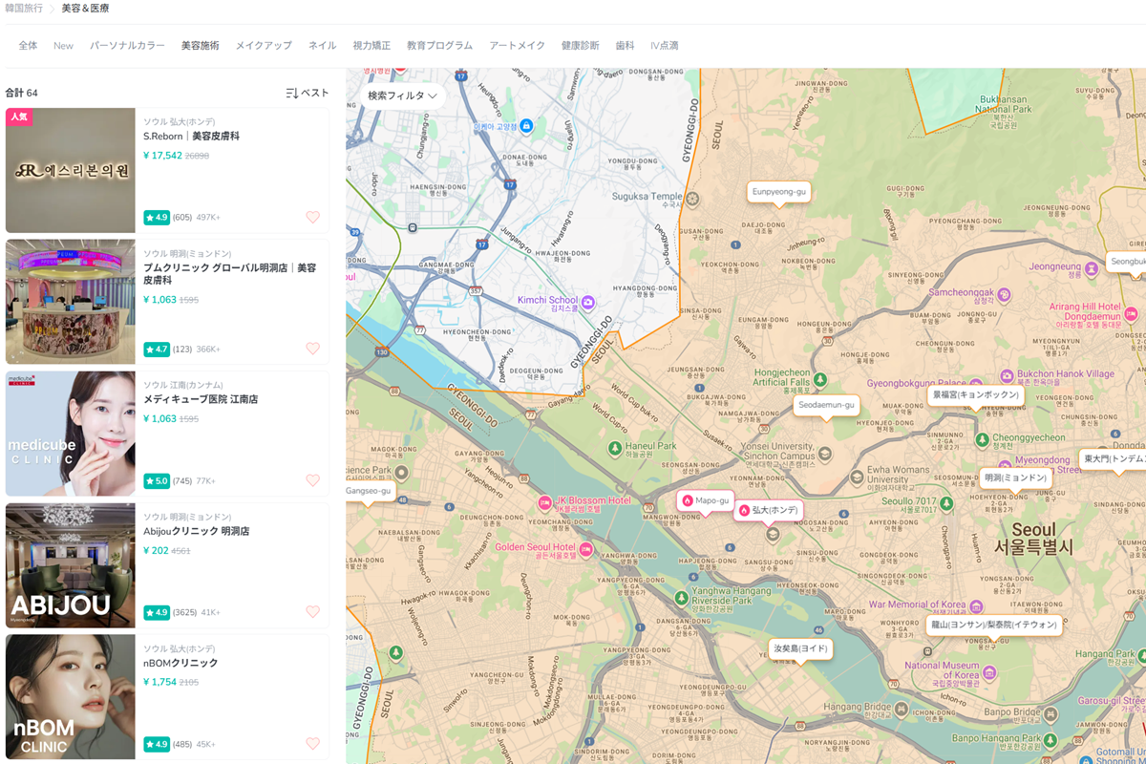Click the 4.9 star rating badge on S.Reborn
1146x764 pixels.
[157, 218]
